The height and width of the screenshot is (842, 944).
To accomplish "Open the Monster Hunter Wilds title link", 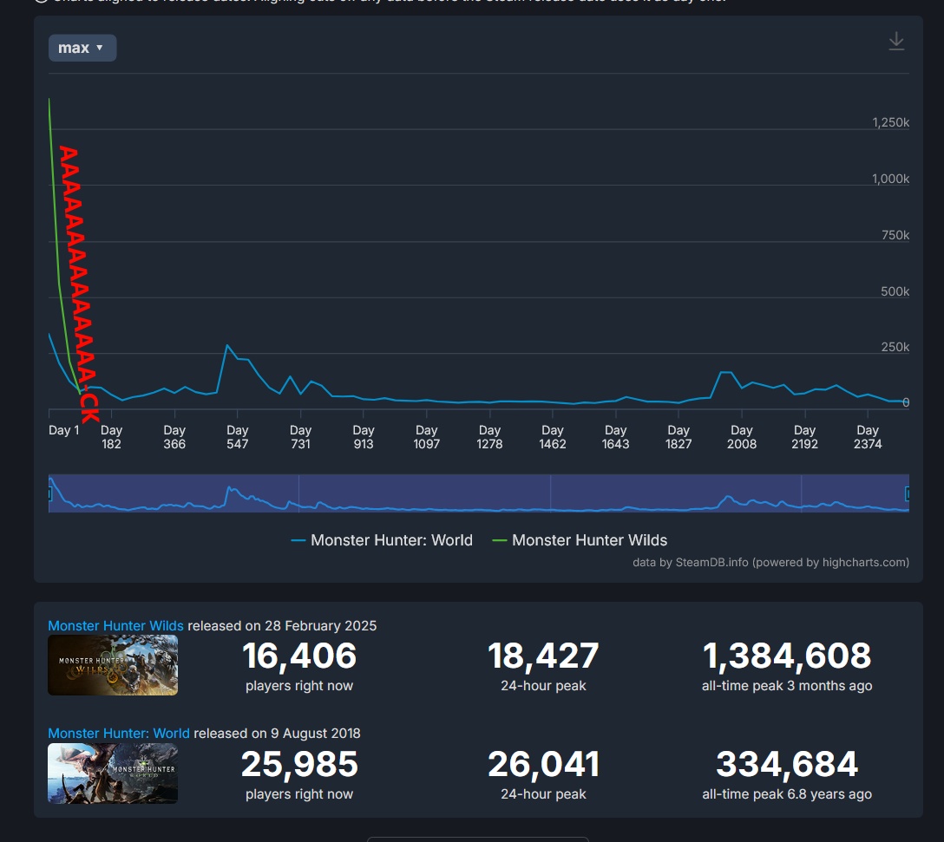I will point(115,625).
